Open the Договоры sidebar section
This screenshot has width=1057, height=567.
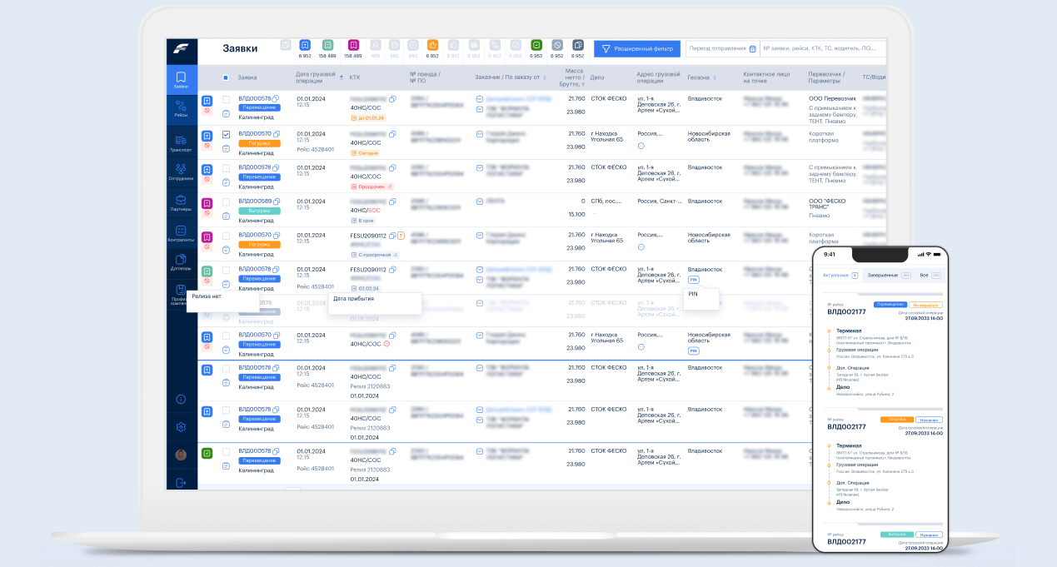(182, 262)
